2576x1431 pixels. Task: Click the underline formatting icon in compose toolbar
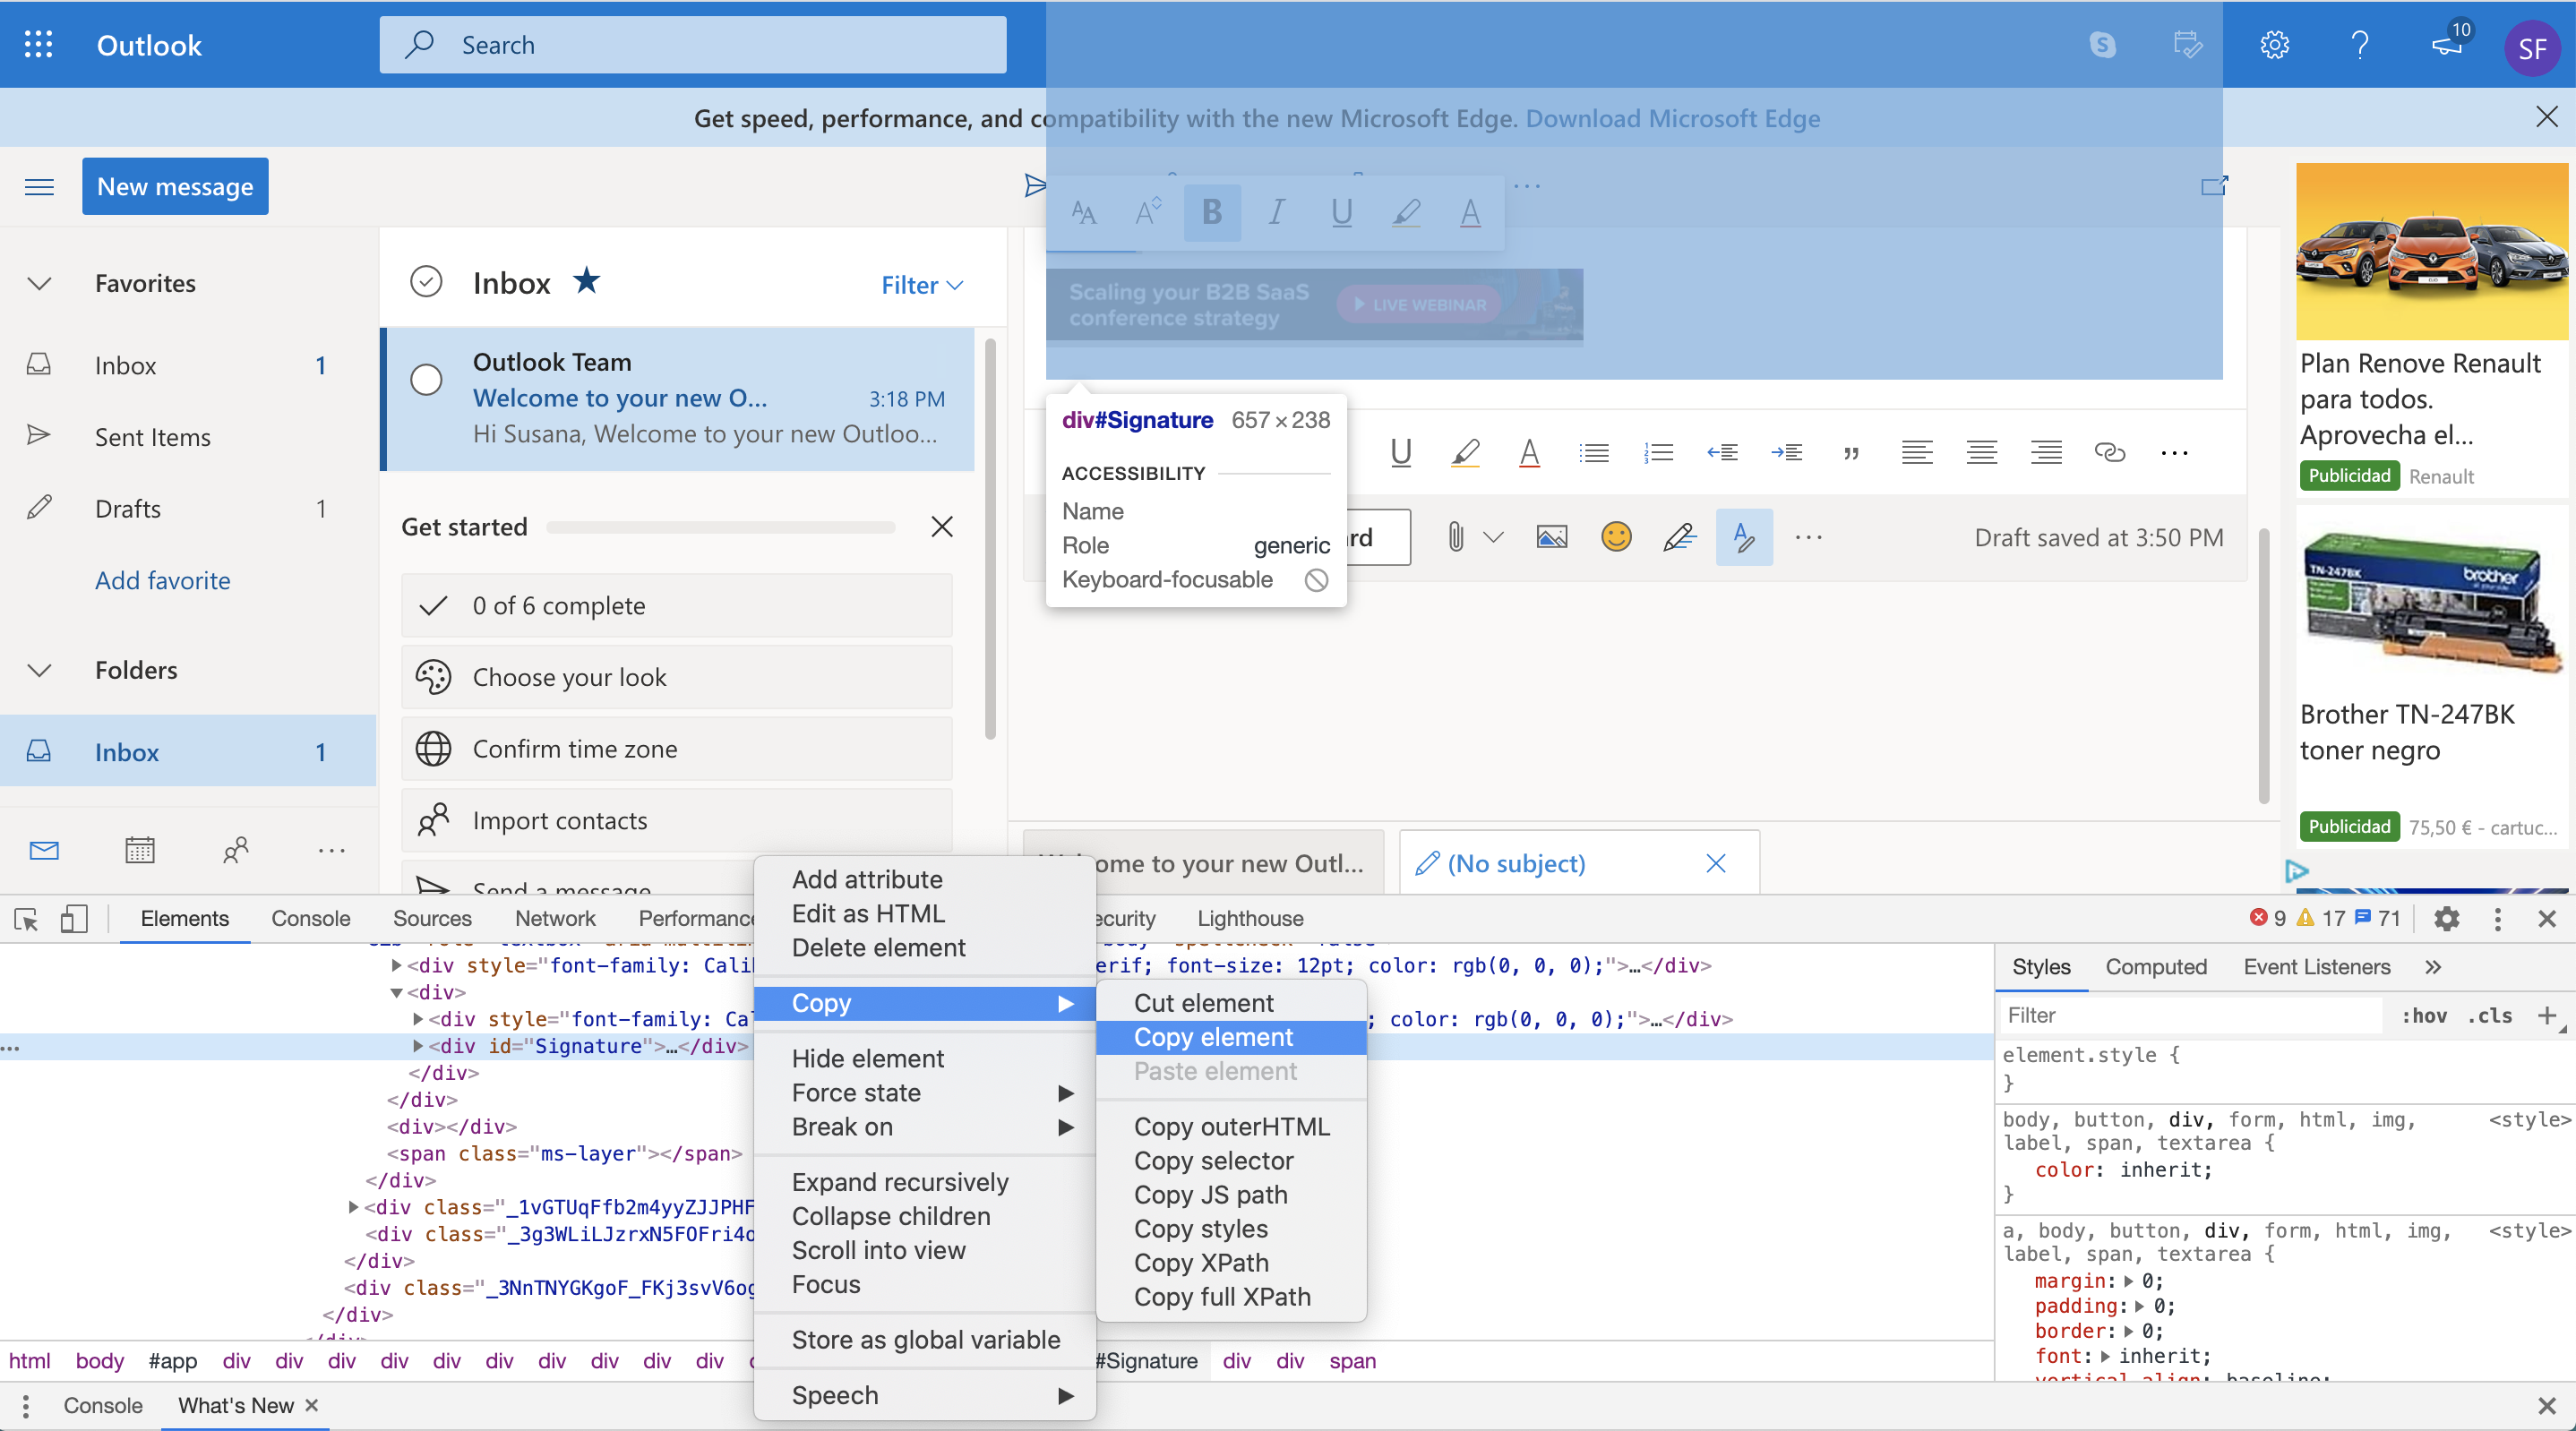[x=1401, y=453]
